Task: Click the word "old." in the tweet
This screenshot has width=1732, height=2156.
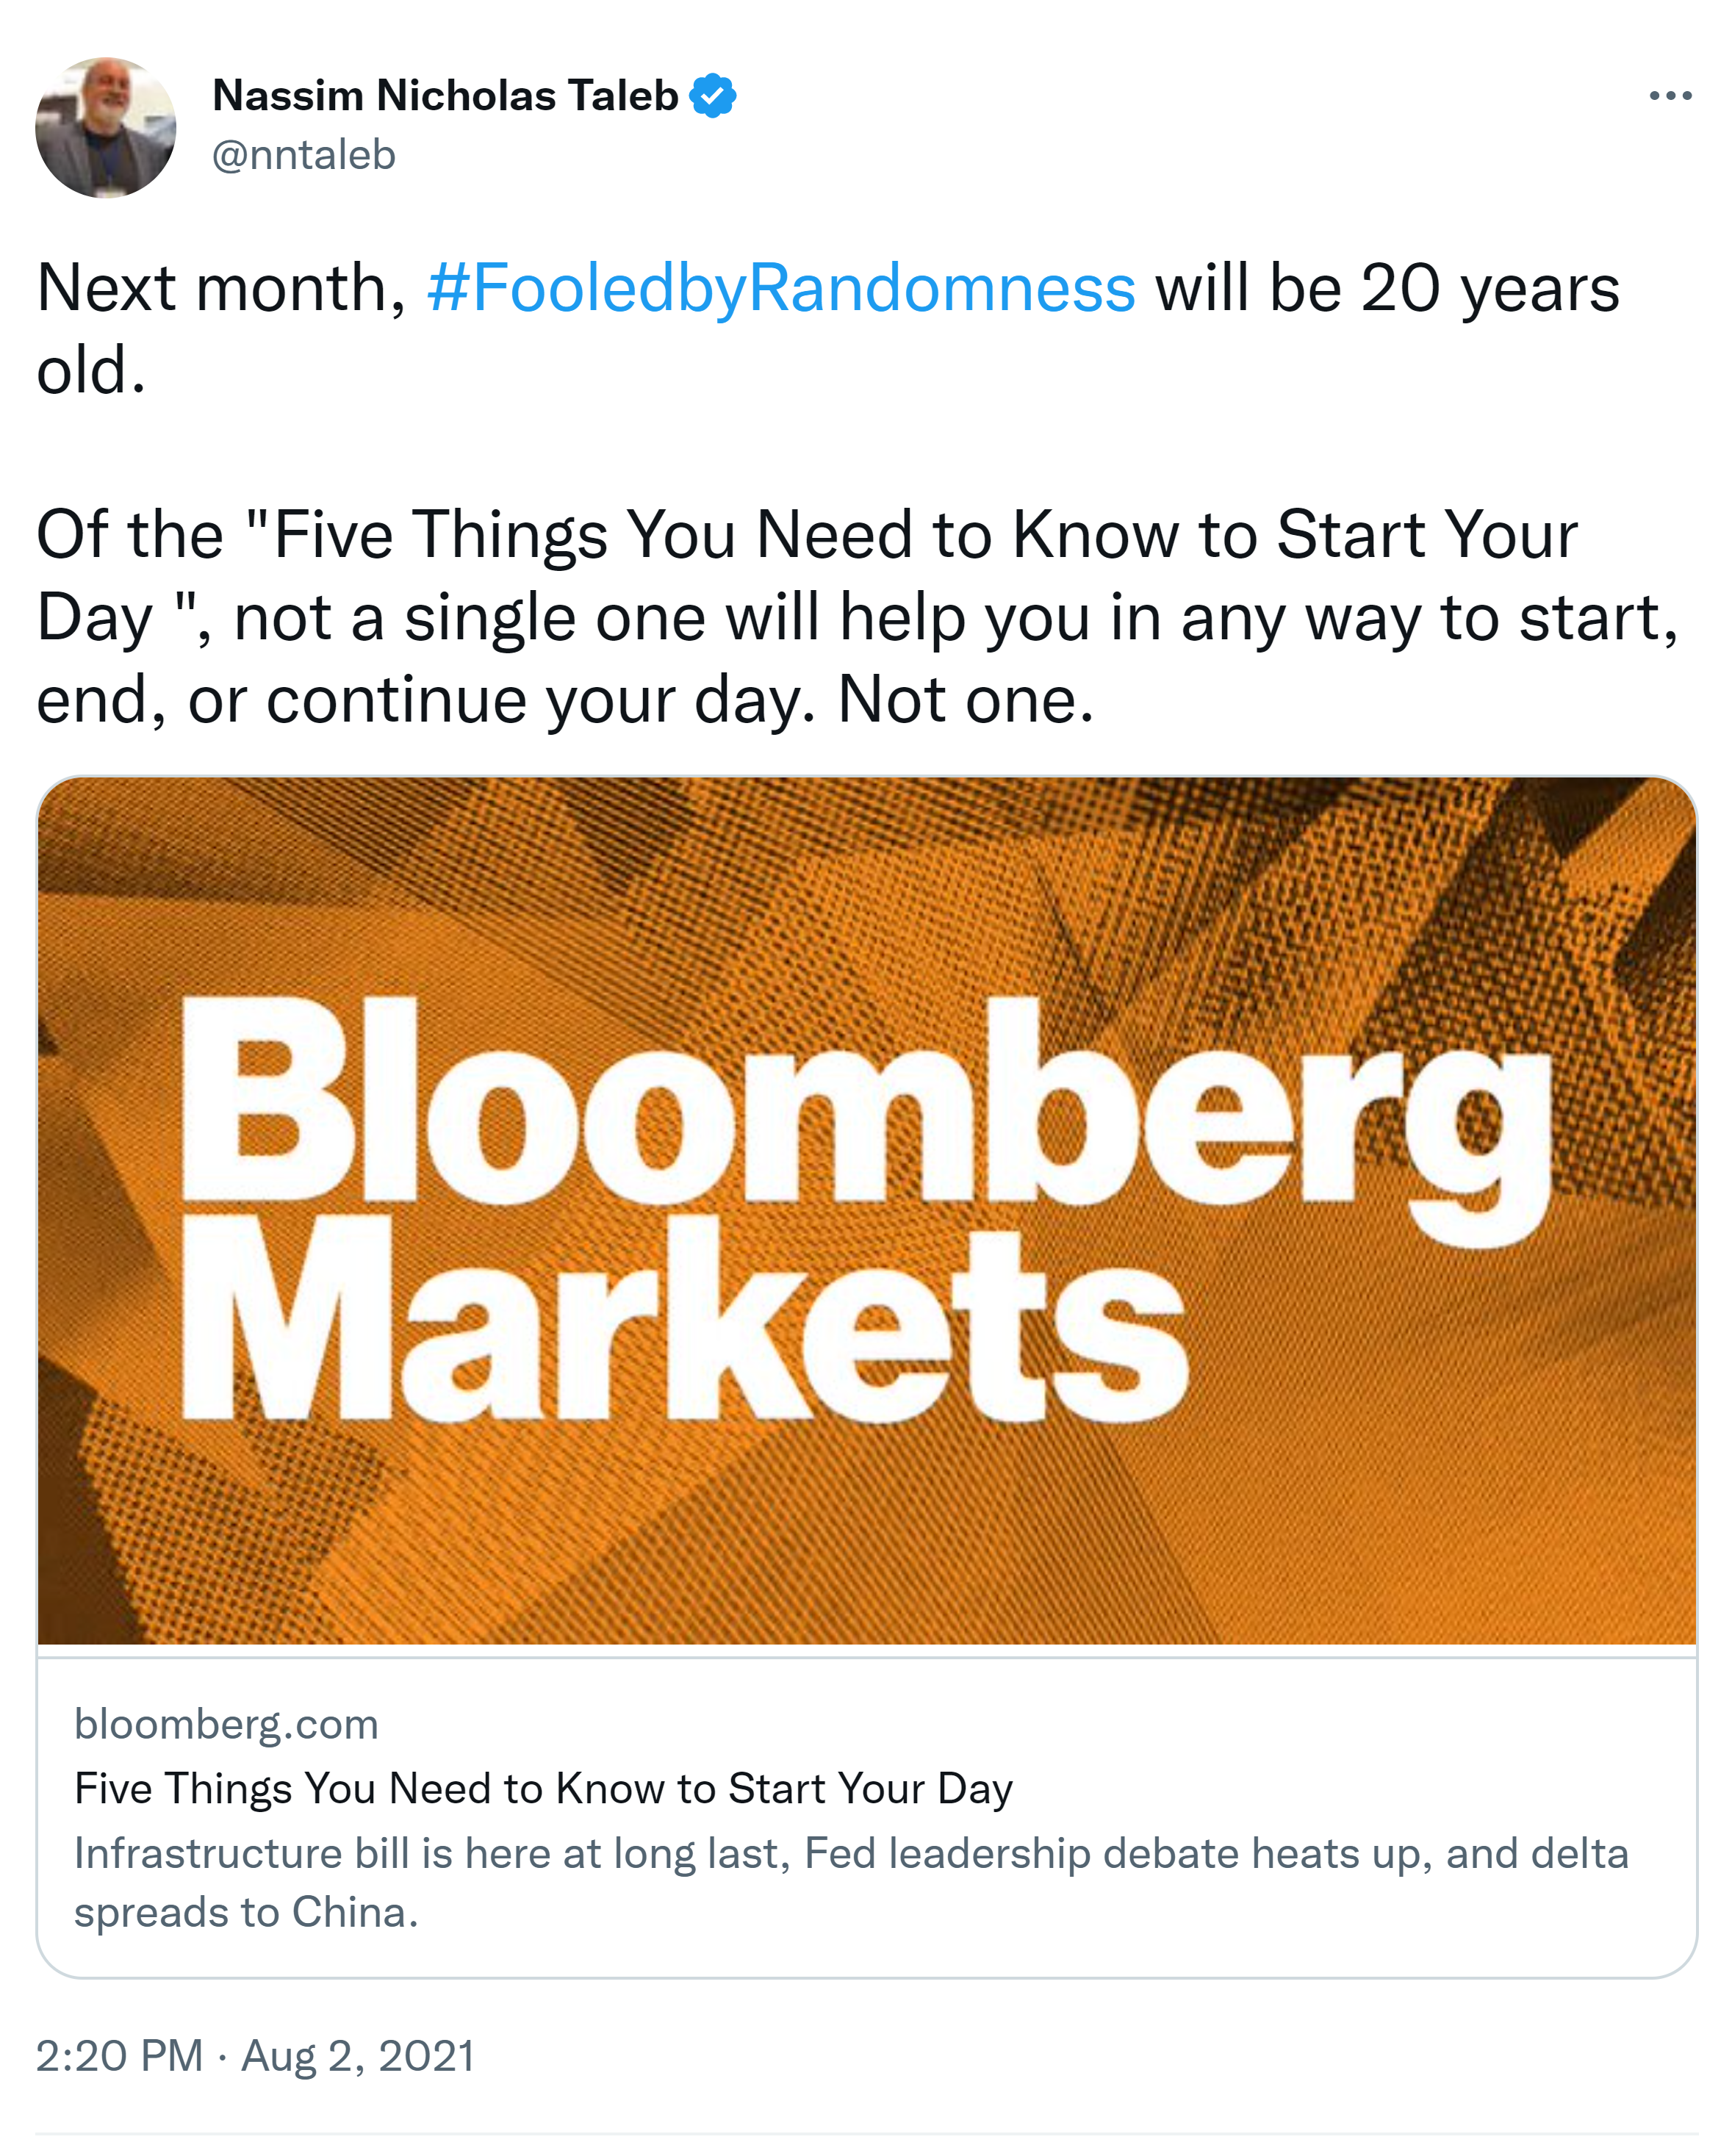Action: (91, 371)
